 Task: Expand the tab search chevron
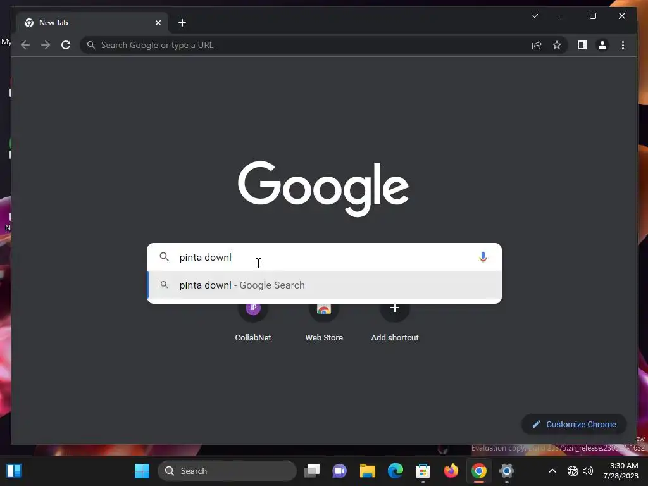[534, 16]
